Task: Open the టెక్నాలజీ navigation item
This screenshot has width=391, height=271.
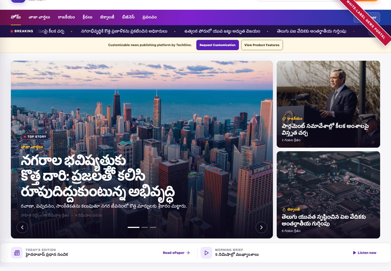Action: click(107, 17)
